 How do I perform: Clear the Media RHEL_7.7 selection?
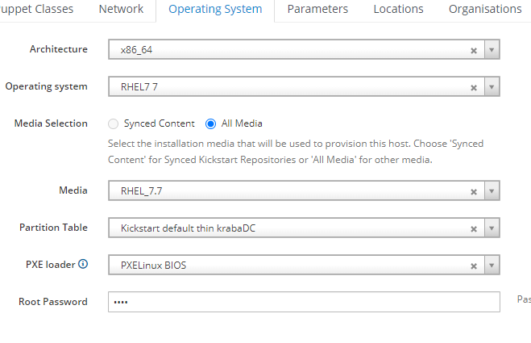(x=474, y=192)
